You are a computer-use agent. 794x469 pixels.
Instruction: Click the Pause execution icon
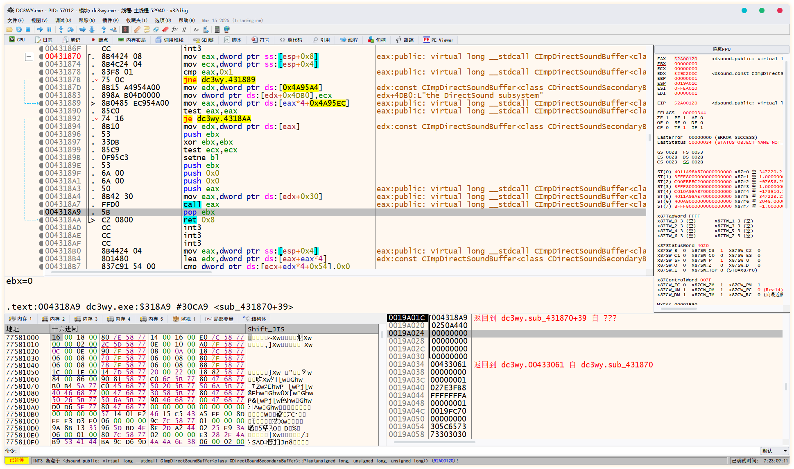[50, 29]
